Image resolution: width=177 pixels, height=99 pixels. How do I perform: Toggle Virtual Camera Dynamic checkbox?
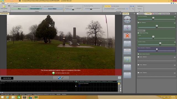point(138,54)
